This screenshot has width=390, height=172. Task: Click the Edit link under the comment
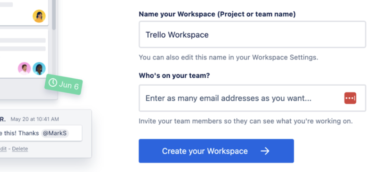(x=3, y=149)
